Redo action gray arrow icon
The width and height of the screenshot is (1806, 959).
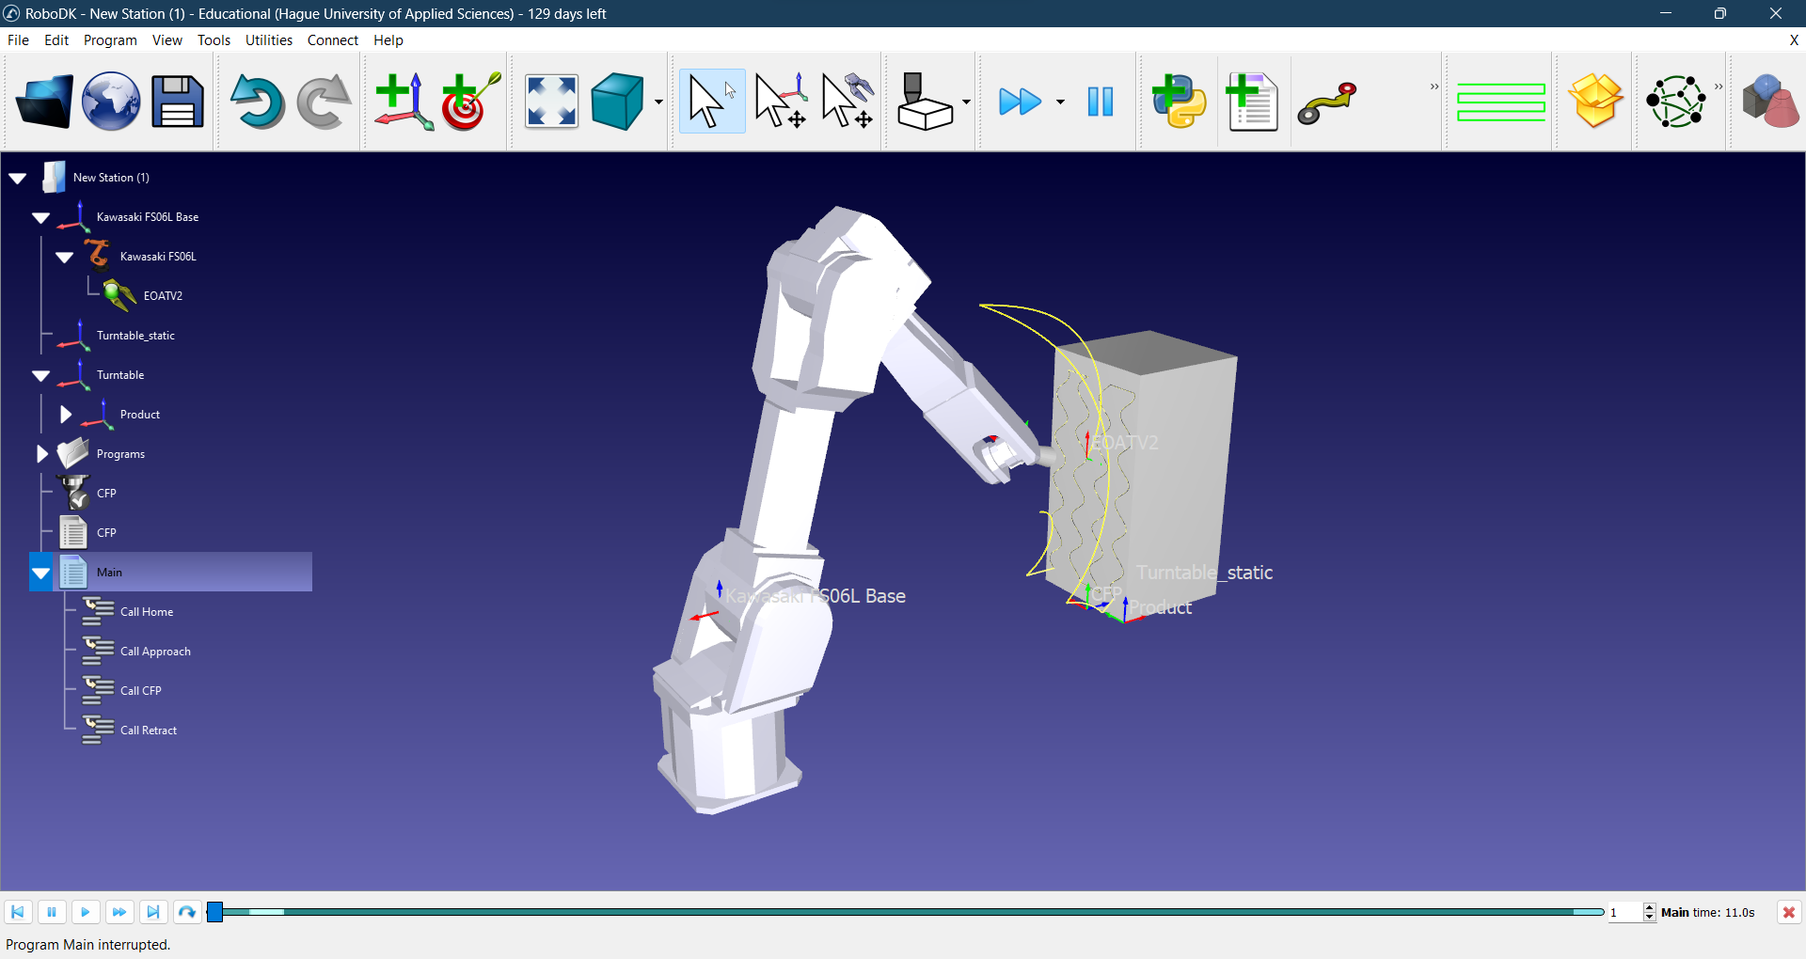point(324,102)
